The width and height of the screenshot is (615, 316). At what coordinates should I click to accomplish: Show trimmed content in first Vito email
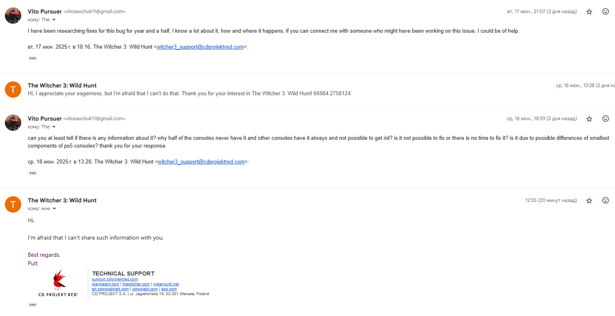pyautogui.click(x=33, y=58)
